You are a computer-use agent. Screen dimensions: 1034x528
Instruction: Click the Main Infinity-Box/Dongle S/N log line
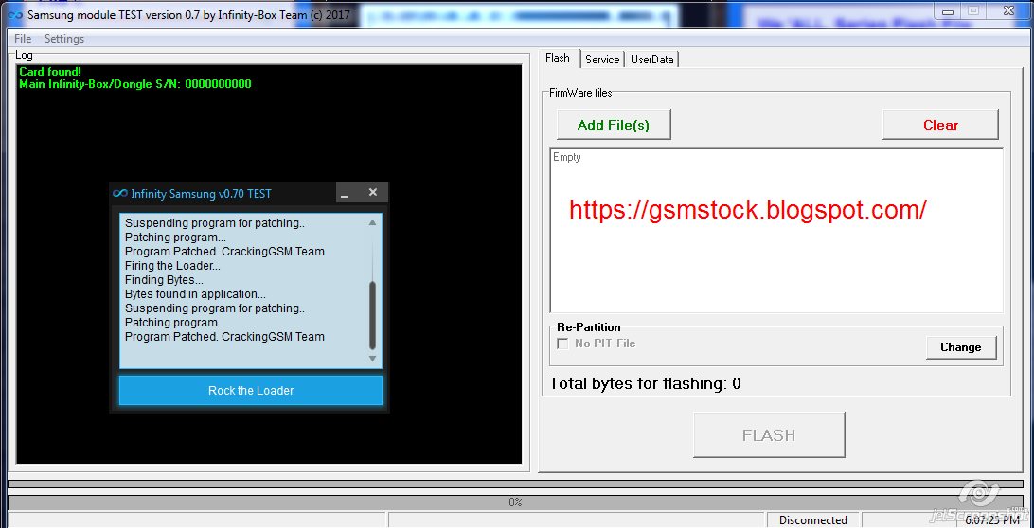[x=135, y=84]
